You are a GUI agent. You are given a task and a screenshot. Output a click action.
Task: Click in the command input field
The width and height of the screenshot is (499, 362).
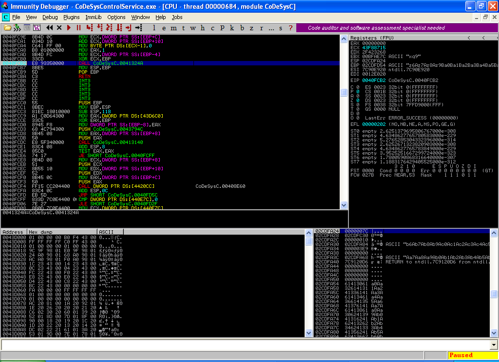[244, 345]
